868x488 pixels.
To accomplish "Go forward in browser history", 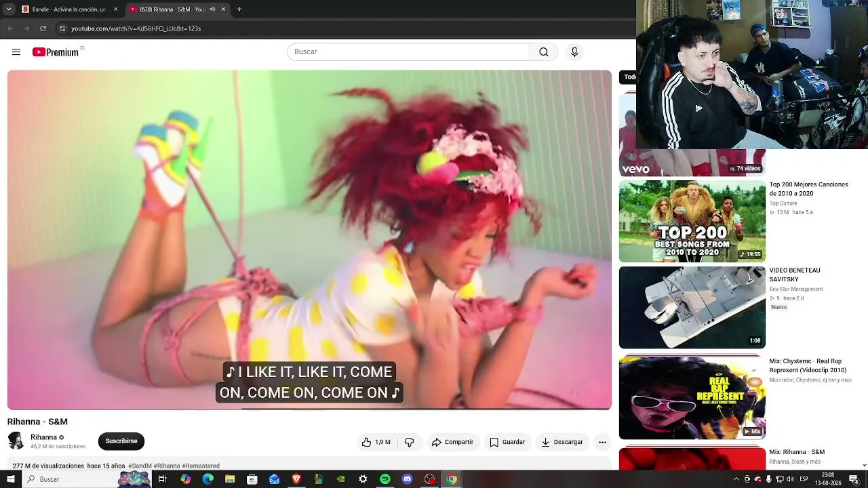I will (x=26, y=28).
